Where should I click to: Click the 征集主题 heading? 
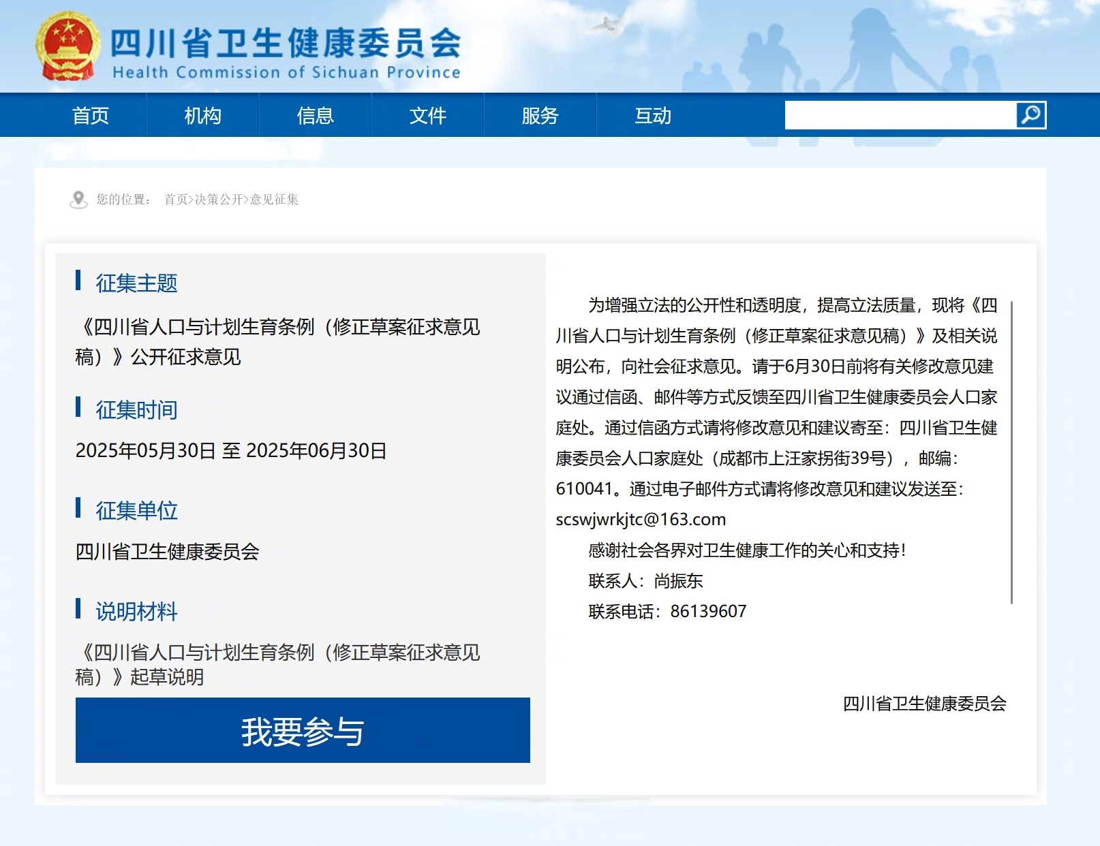(x=136, y=283)
